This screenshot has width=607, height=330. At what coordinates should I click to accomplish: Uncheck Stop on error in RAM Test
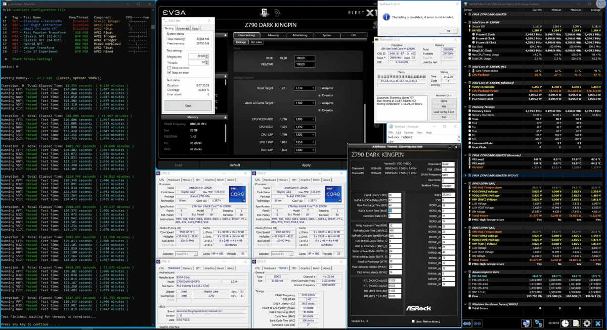tap(168, 73)
